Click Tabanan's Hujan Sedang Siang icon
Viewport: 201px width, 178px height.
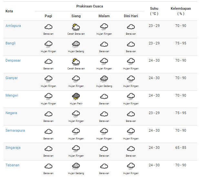[x=76, y=166]
